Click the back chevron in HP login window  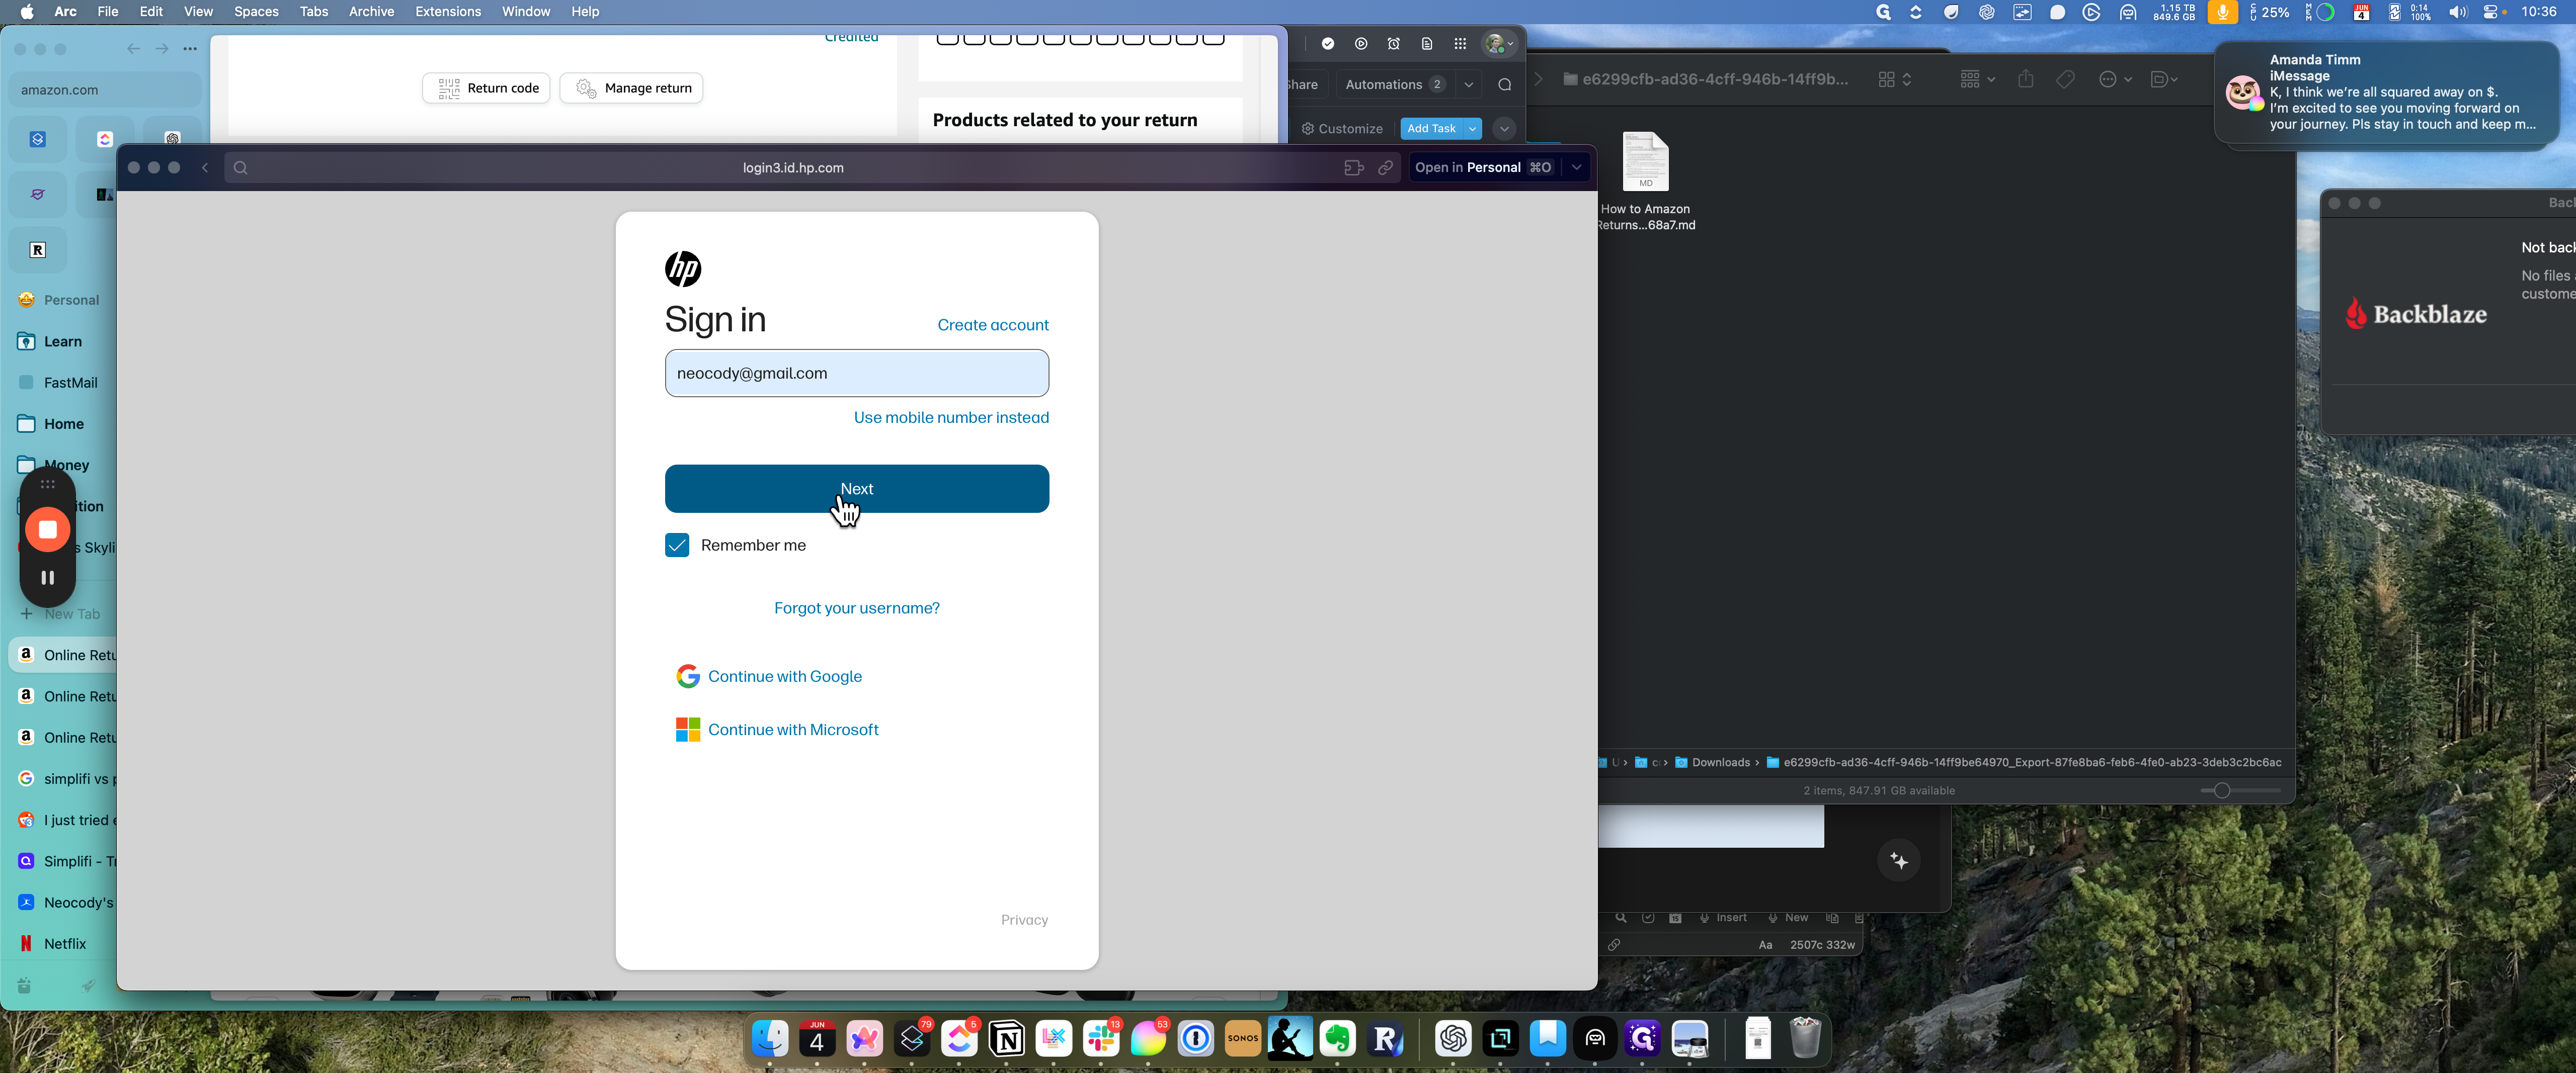[205, 168]
